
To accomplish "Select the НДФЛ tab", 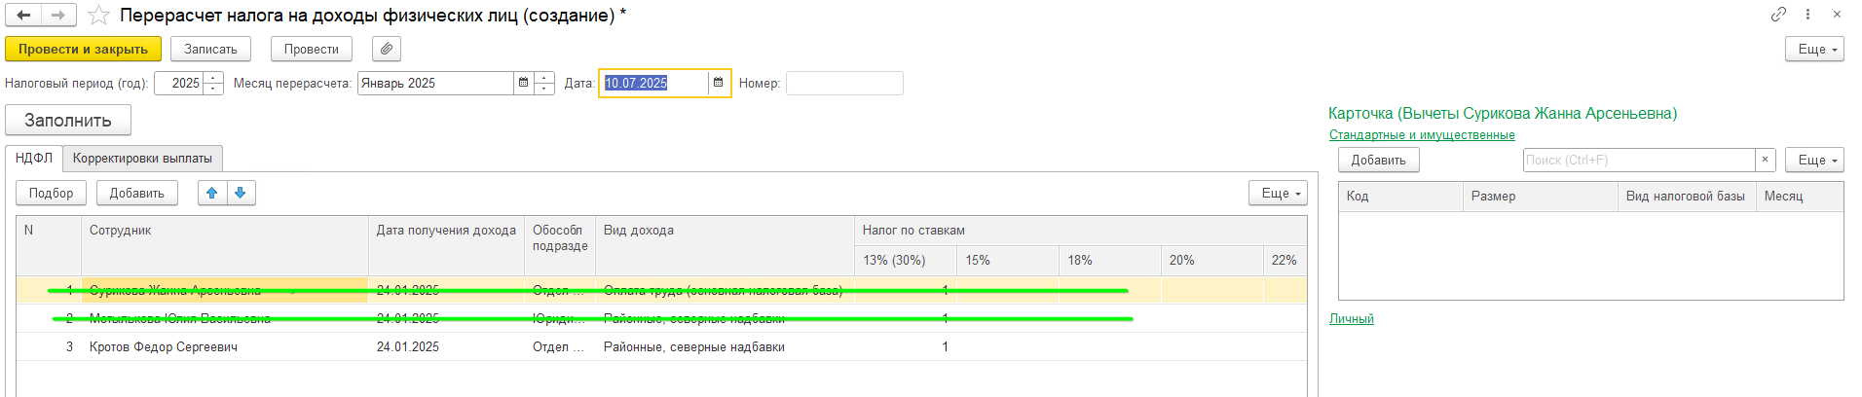I will click(34, 158).
